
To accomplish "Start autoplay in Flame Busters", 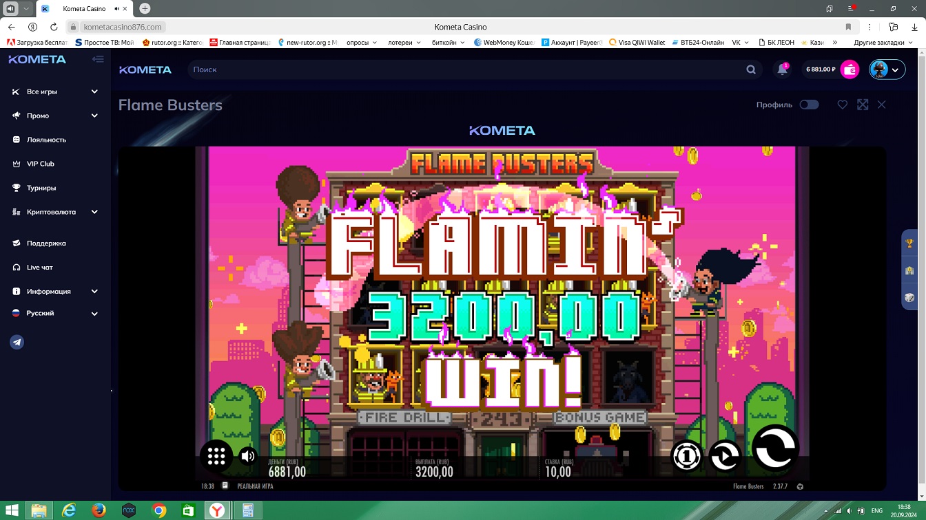I will (725, 455).
